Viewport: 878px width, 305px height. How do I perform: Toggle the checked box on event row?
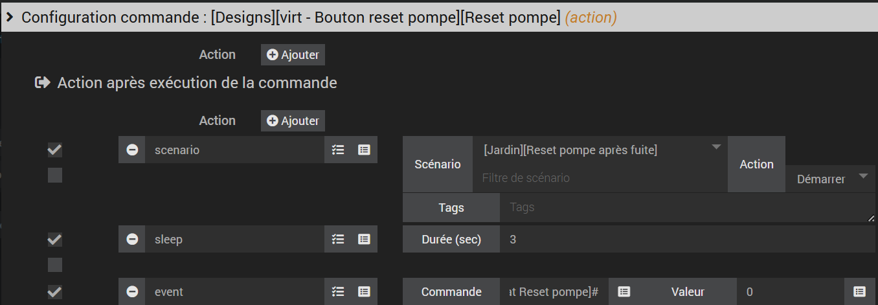[55, 292]
